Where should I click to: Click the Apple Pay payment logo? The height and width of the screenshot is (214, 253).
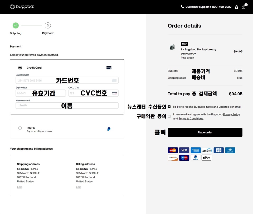coord(206,158)
